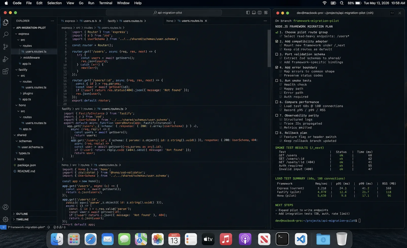This screenshot has height=248, width=407.
Task: Collapse the fastify folder in Explorer
Action: pyautogui.click(x=16, y=70)
